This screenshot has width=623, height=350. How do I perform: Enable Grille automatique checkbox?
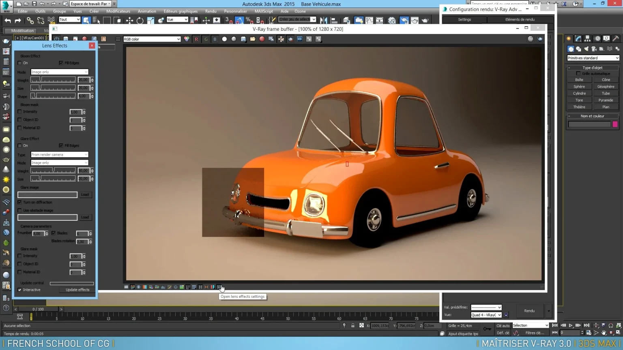click(x=578, y=73)
